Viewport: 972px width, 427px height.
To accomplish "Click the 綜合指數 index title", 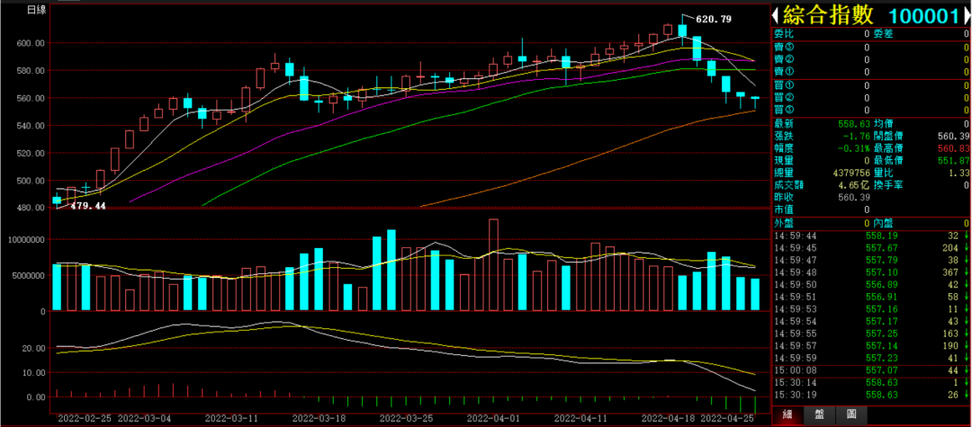I will pyautogui.click(x=829, y=16).
